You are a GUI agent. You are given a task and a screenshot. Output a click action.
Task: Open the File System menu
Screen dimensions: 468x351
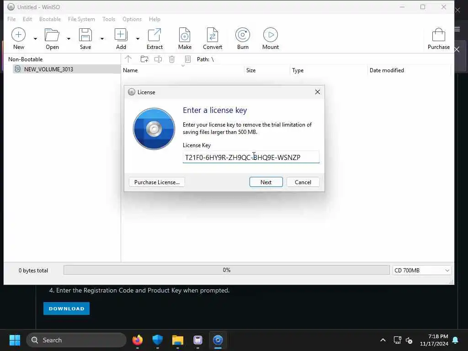[x=81, y=19]
